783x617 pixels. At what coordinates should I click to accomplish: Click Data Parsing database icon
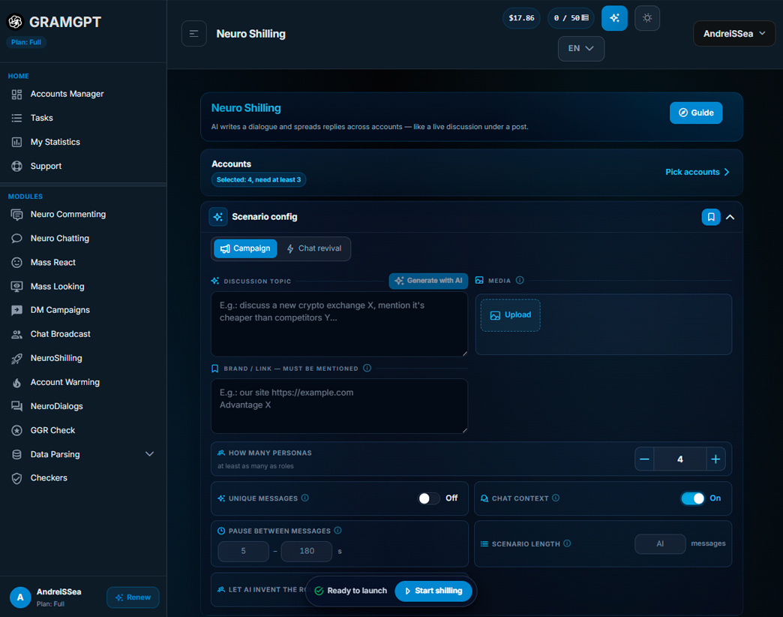coord(17,455)
